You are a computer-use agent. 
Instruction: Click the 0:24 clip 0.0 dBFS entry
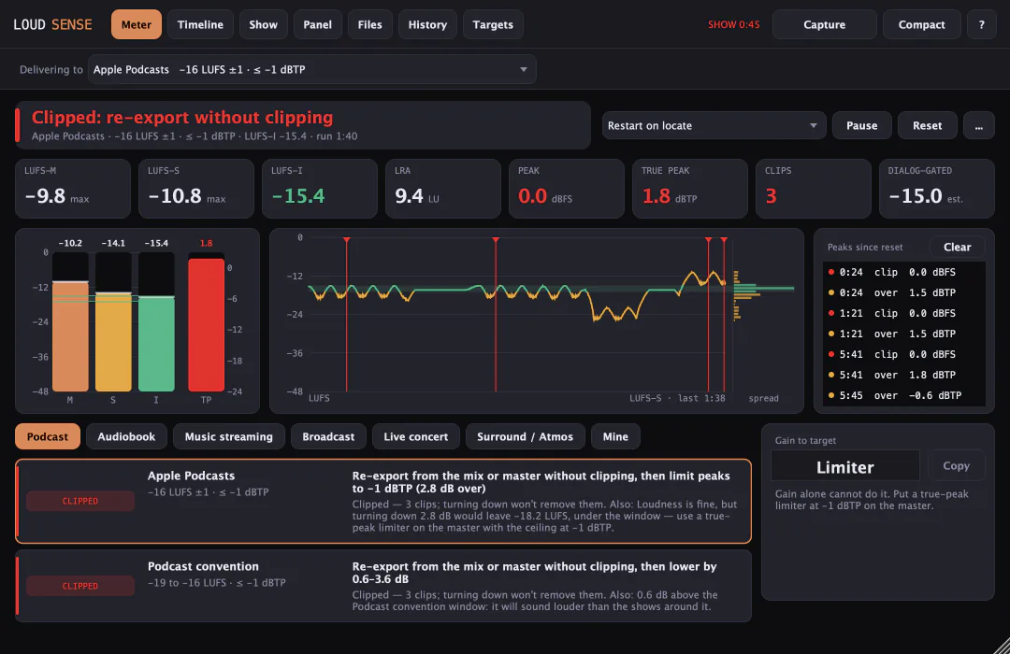903,272
